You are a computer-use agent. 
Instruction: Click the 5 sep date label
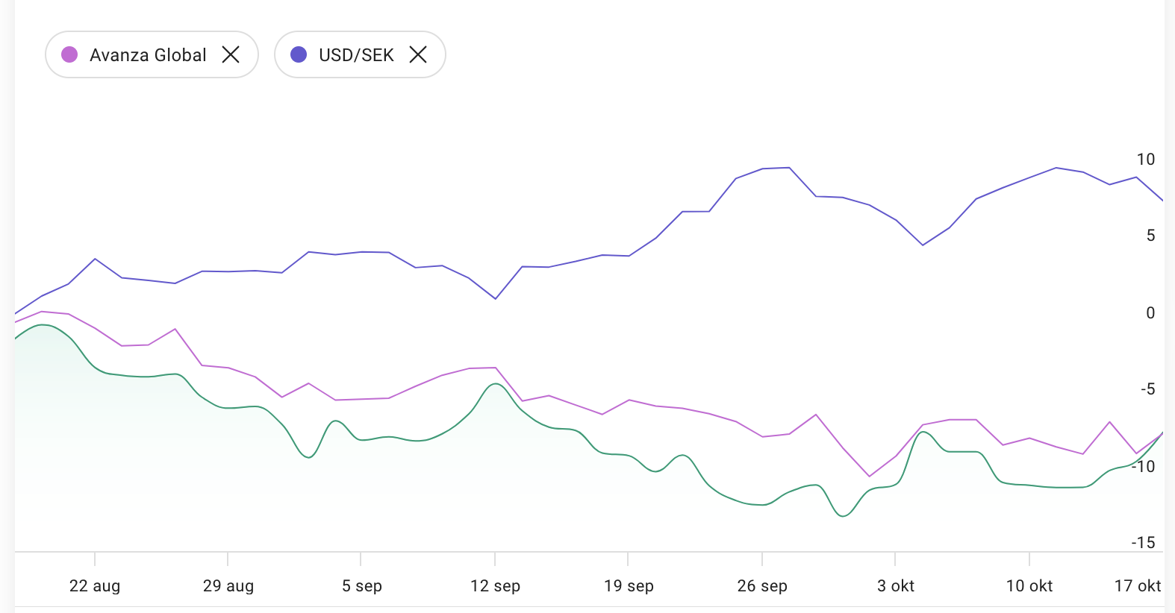pyautogui.click(x=362, y=586)
